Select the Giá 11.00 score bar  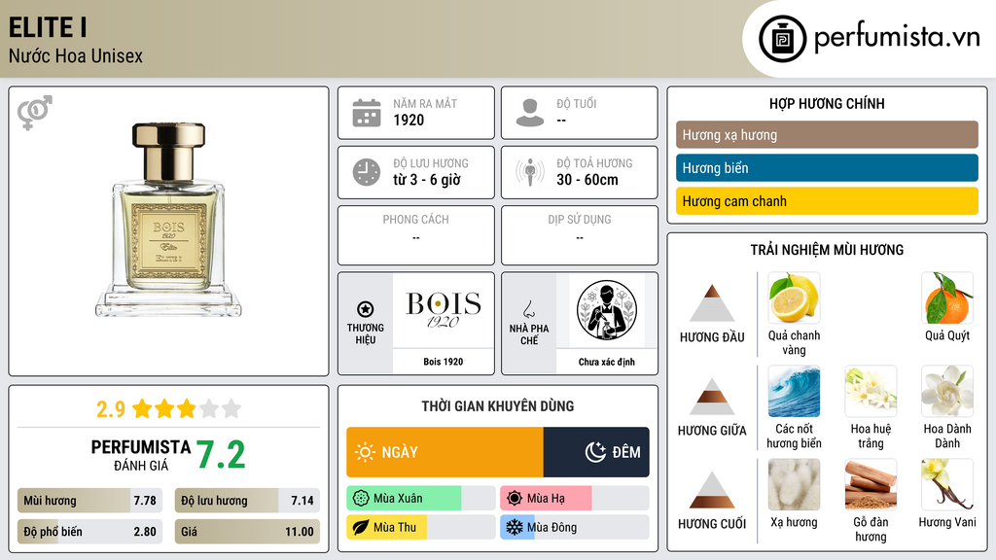tap(248, 532)
